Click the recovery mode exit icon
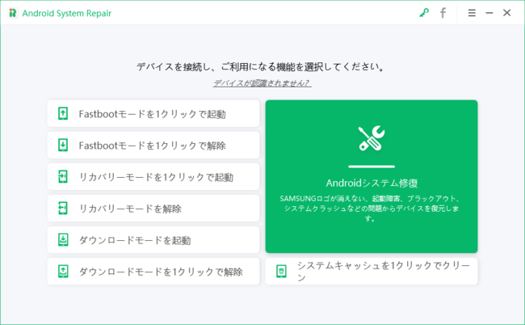 (x=63, y=208)
